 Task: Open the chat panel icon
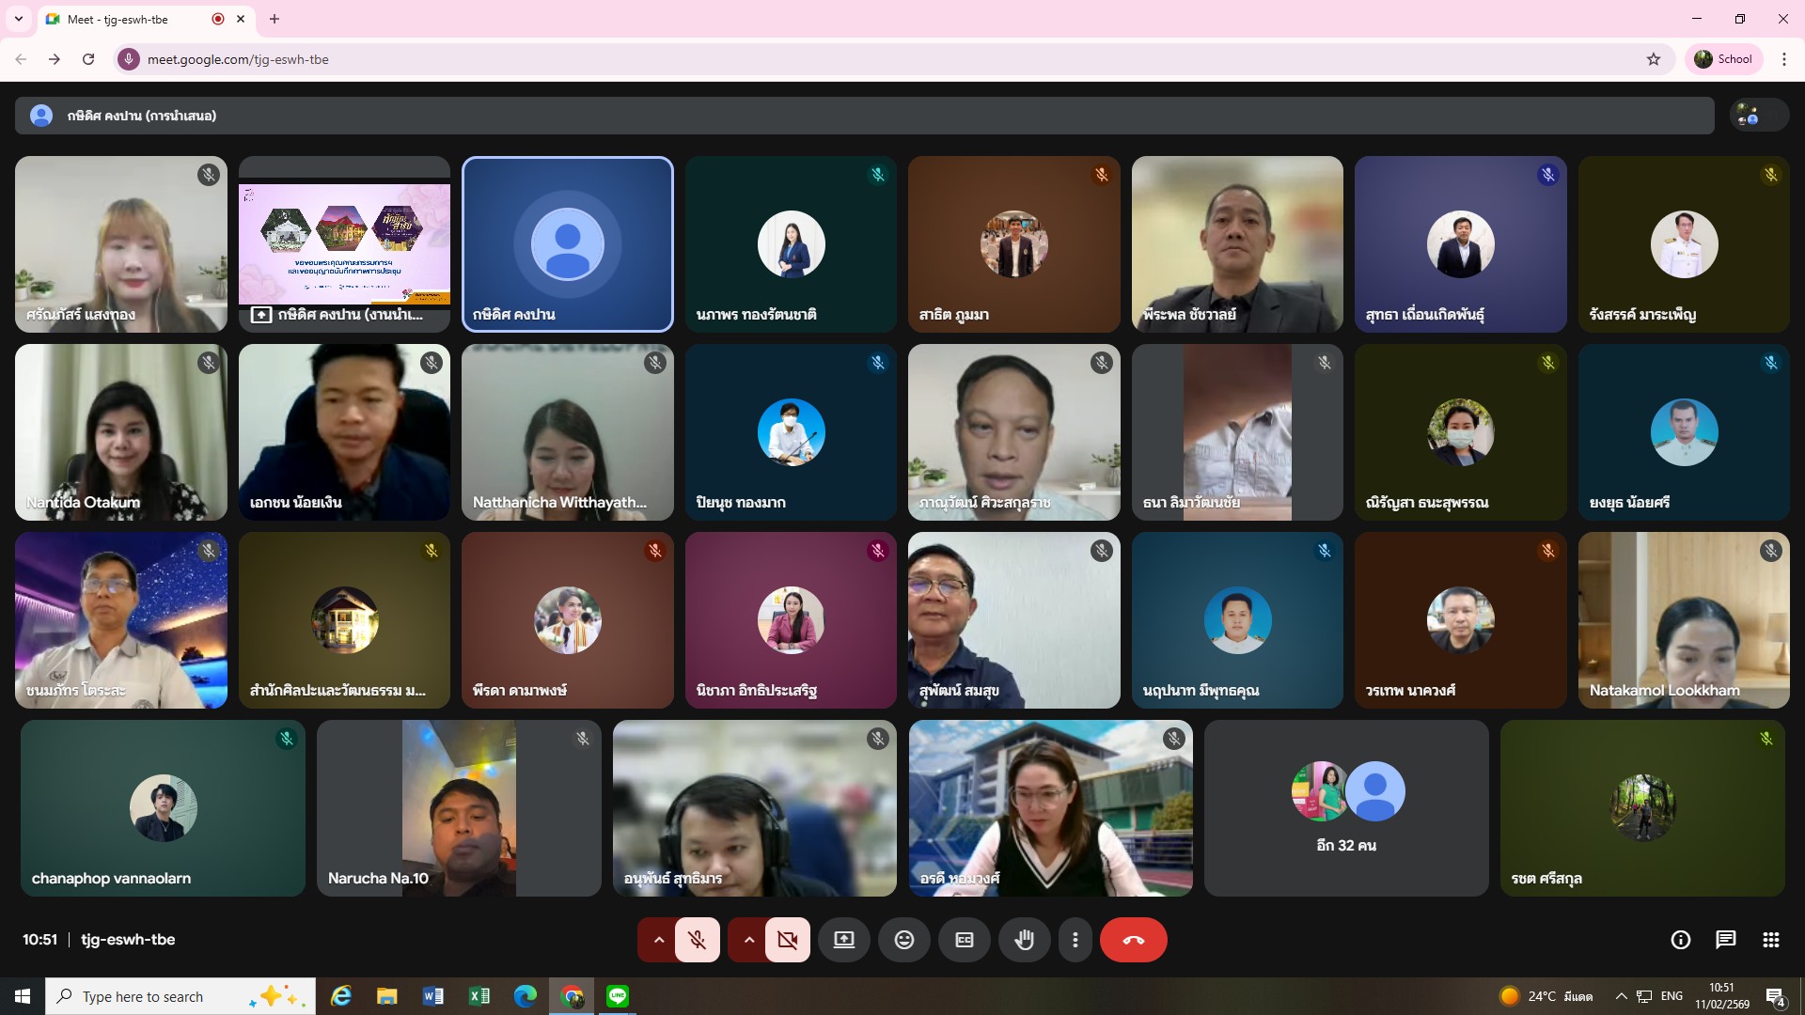[x=1725, y=940]
